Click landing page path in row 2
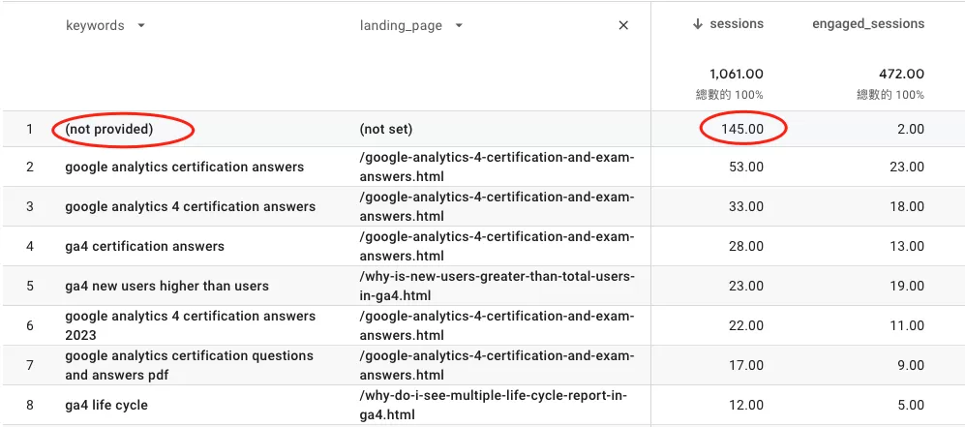The height and width of the screenshot is (427, 965). click(497, 167)
